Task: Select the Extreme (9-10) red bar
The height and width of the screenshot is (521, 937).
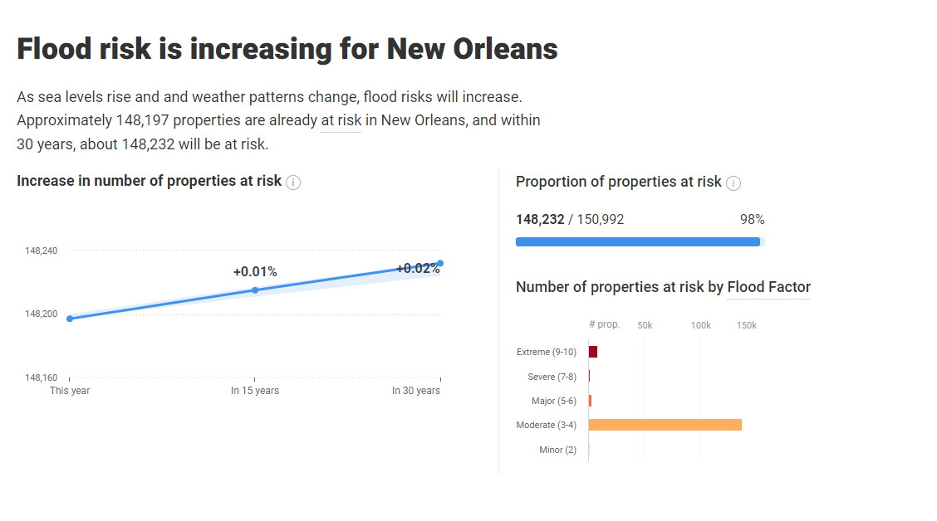Action: coord(593,352)
